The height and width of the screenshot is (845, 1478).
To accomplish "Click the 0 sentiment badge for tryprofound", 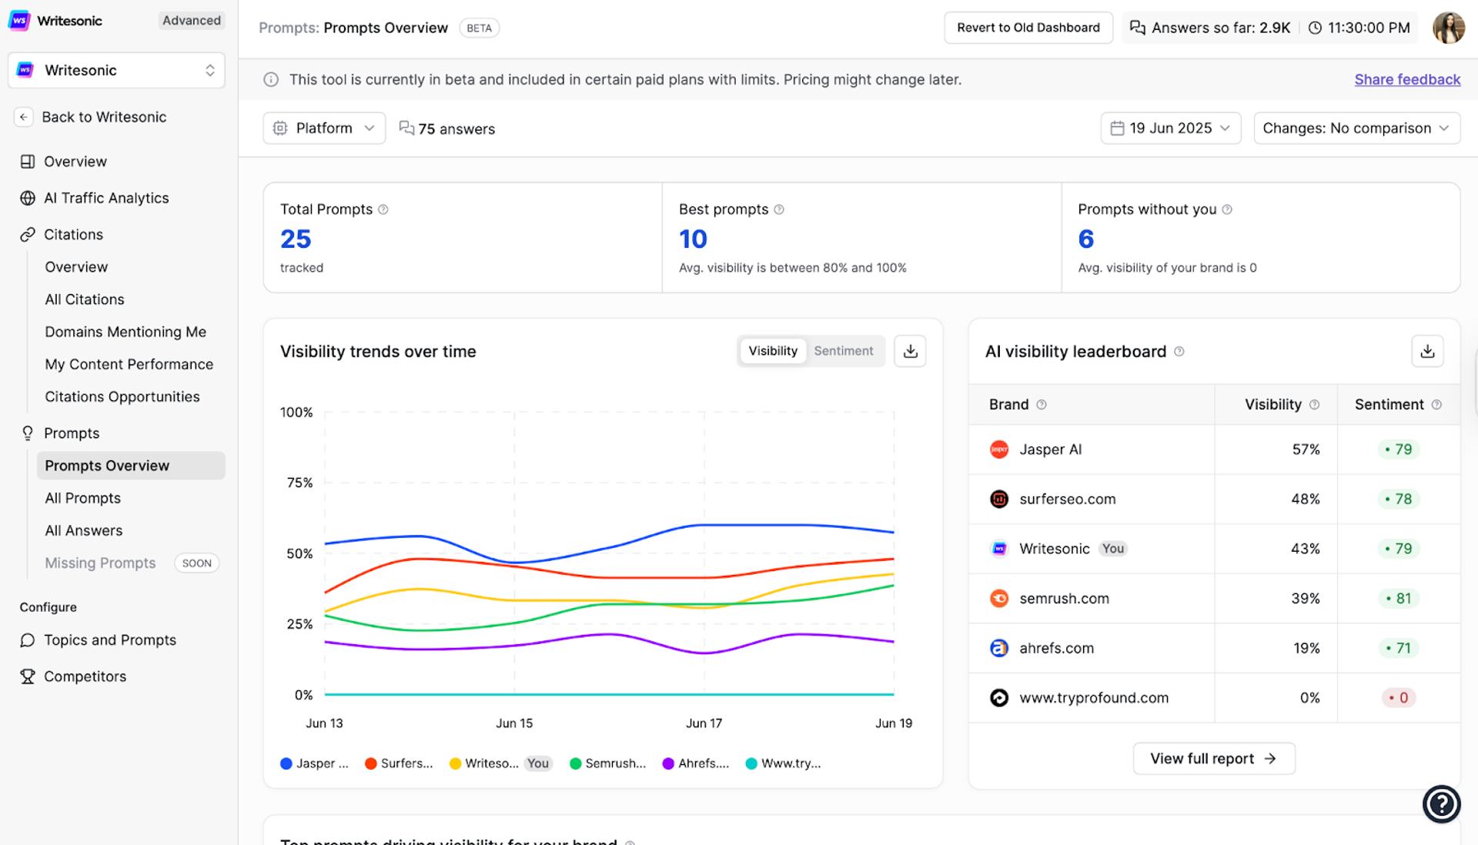I will click(x=1399, y=698).
